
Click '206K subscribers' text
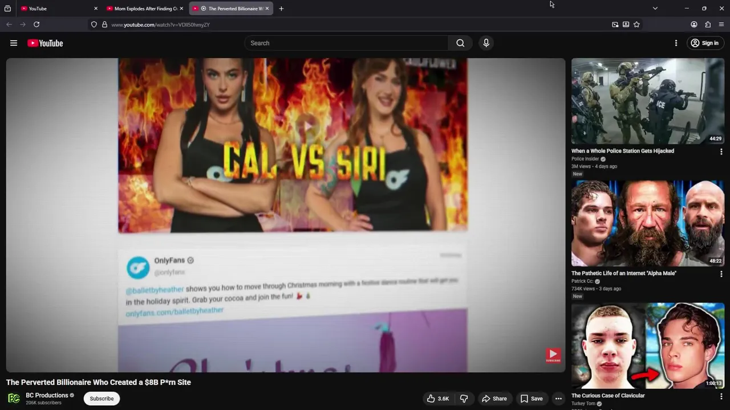(43, 403)
